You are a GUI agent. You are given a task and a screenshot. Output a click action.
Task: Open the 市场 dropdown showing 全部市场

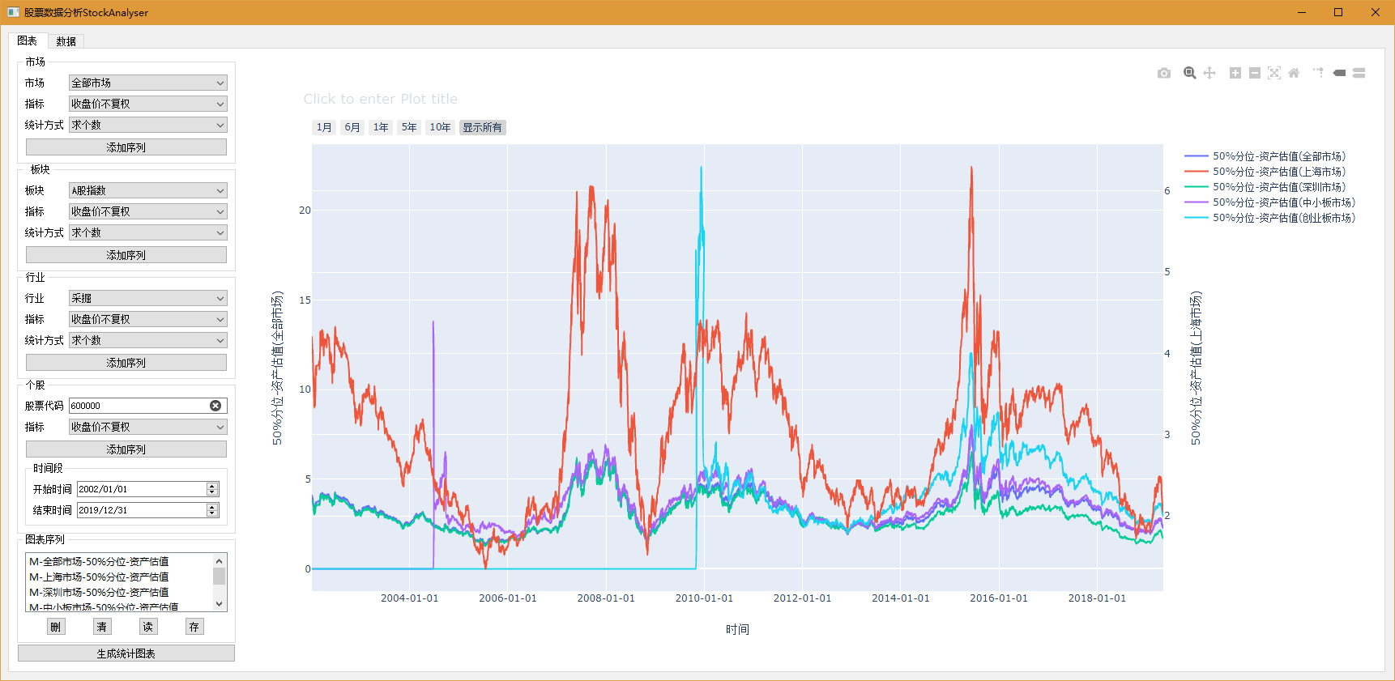click(147, 83)
